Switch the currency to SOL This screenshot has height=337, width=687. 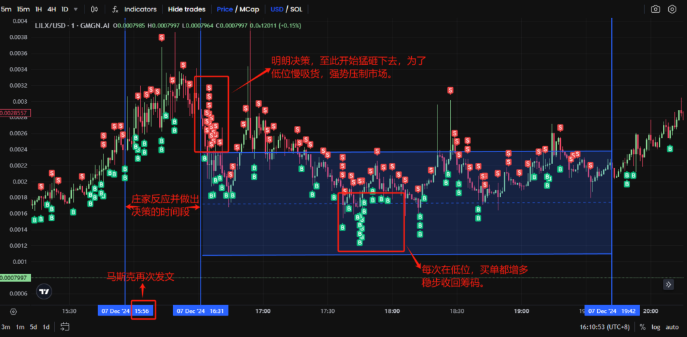point(295,9)
